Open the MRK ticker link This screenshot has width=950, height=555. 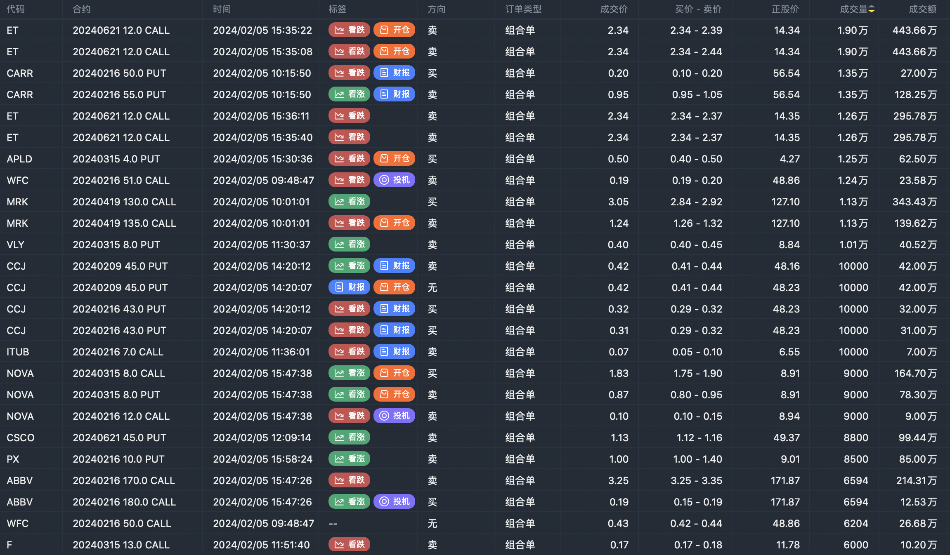pos(17,202)
